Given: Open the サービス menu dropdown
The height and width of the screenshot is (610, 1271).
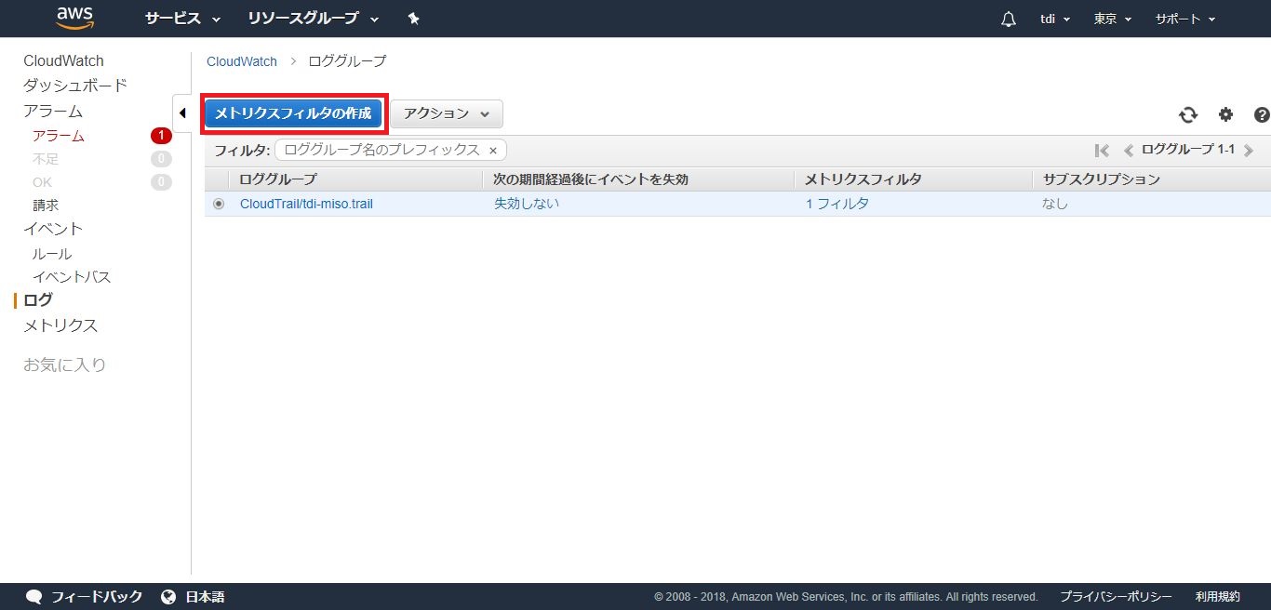Looking at the screenshot, I should coord(182,19).
